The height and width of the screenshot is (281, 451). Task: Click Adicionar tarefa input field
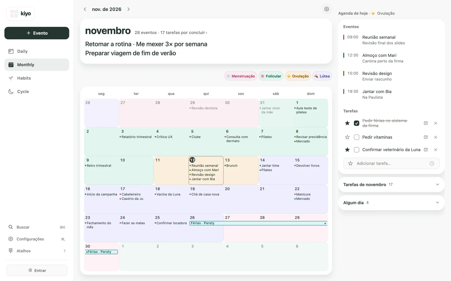[x=391, y=163]
